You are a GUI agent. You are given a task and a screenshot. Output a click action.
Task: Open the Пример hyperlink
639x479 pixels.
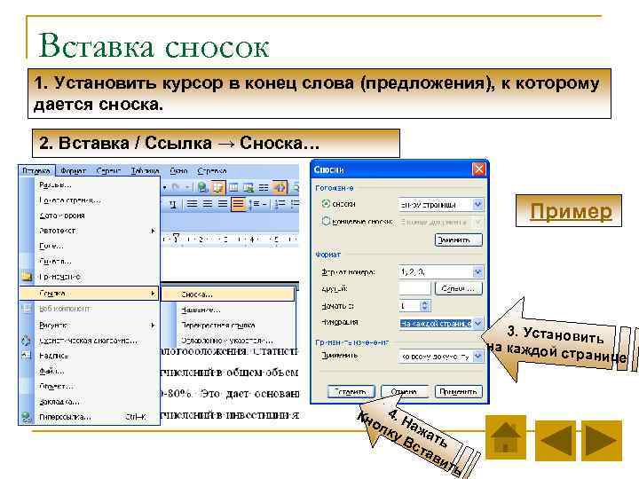[571, 211]
